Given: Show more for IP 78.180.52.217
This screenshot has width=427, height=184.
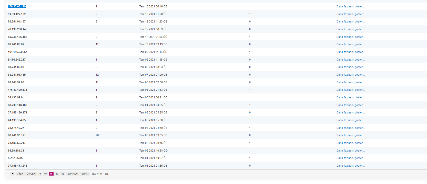Looking at the screenshot, I should tap(350, 143).
